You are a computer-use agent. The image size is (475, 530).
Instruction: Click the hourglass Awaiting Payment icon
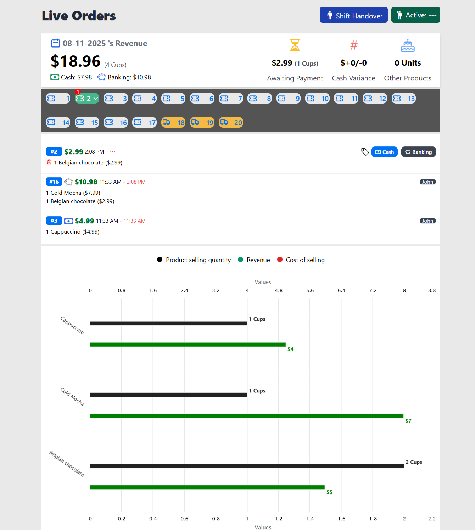click(295, 45)
